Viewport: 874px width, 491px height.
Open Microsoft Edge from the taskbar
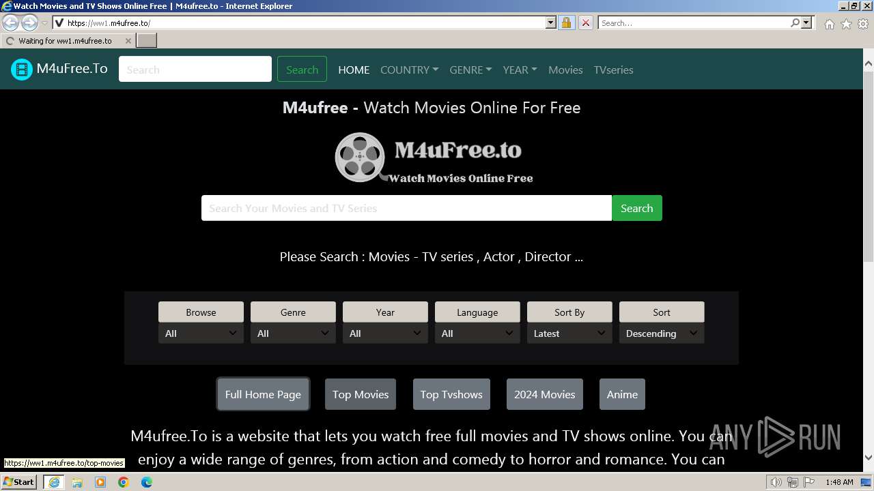point(147,482)
